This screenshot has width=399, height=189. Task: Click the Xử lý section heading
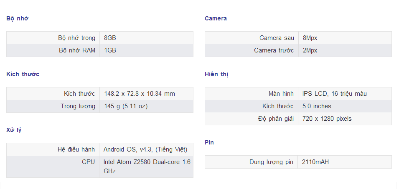coord(14,130)
